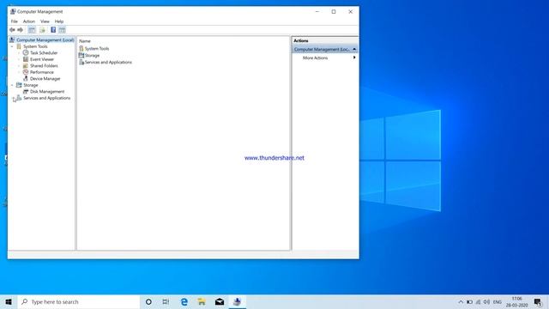The height and width of the screenshot is (309, 549).
Task: Open the View menu
Action: [x=45, y=21]
